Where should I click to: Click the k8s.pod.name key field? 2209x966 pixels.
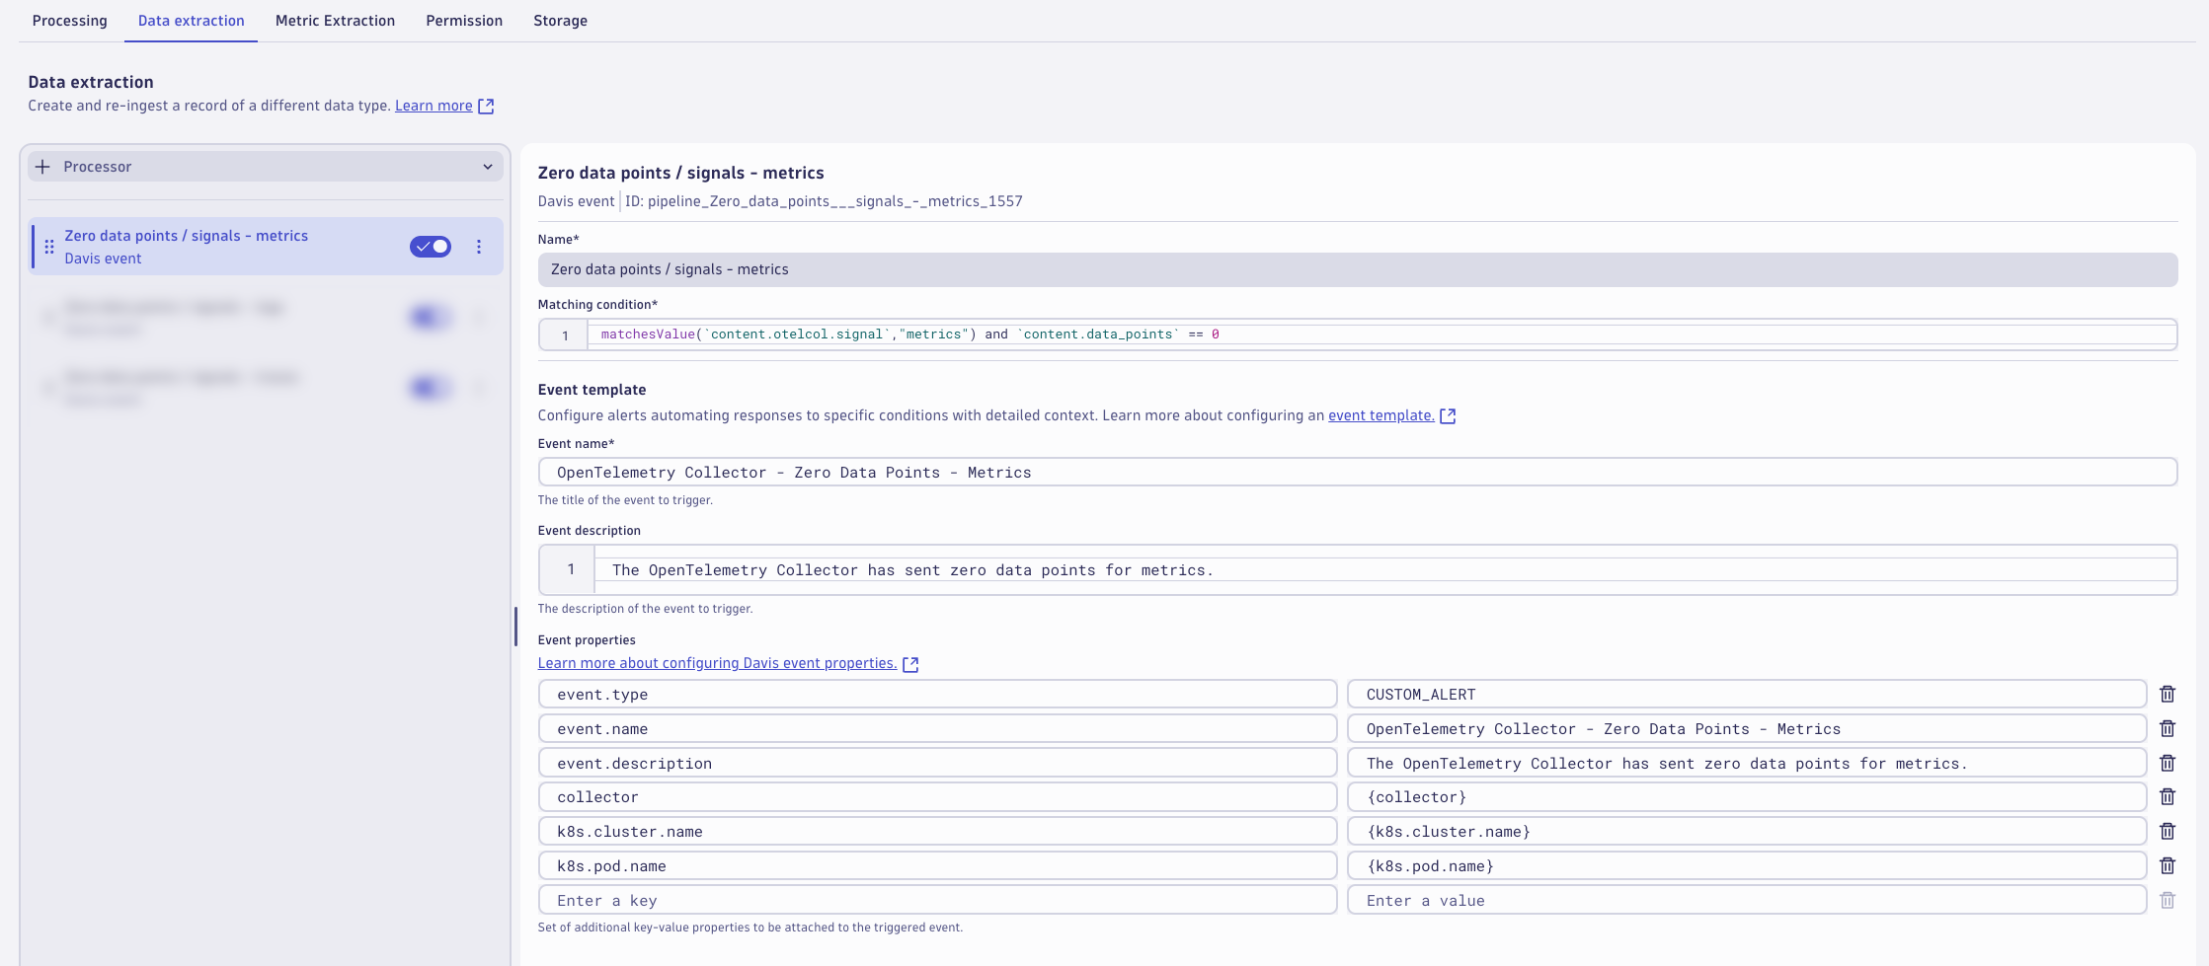(x=937, y=865)
